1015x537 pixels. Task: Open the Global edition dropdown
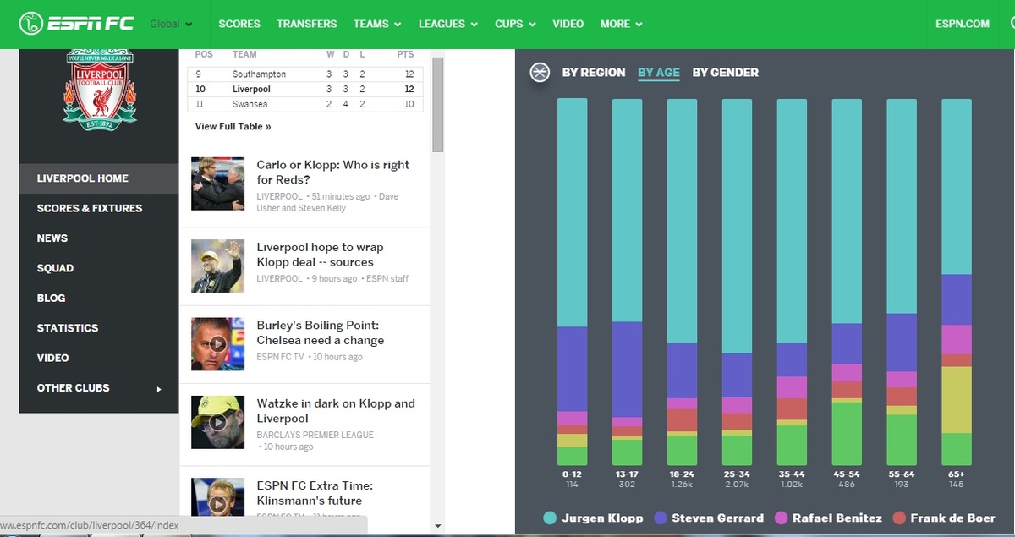(171, 24)
